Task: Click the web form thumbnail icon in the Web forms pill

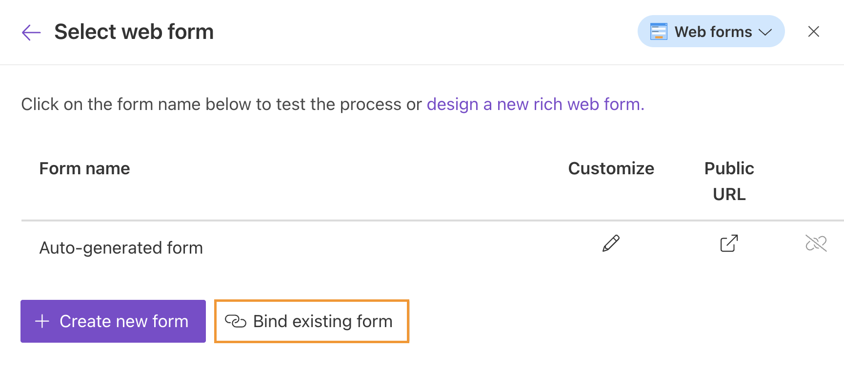Action: click(x=659, y=31)
